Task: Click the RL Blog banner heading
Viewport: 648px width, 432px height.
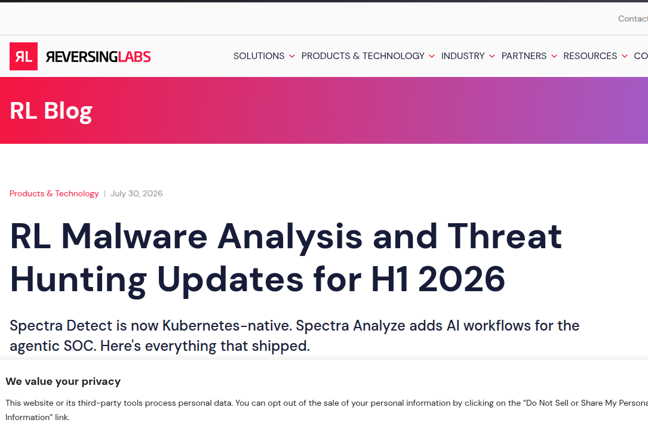Action: point(51,110)
